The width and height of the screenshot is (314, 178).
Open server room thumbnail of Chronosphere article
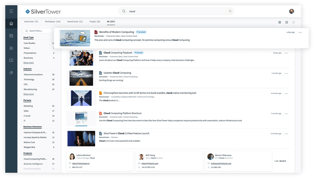81,98
